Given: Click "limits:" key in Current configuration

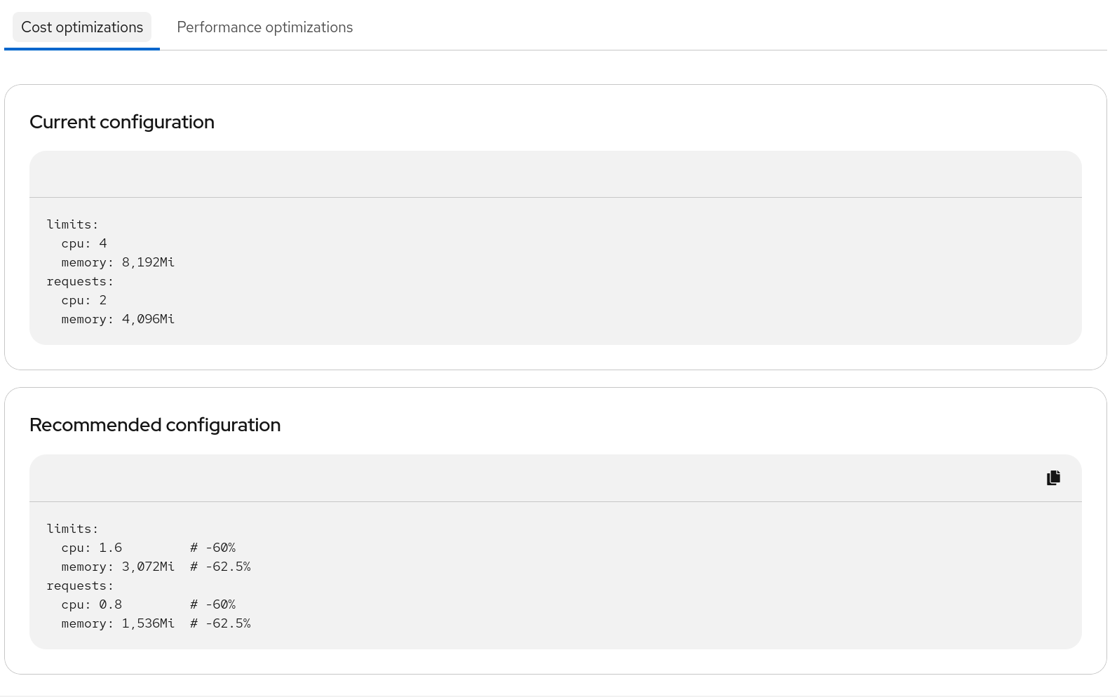Looking at the screenshot, I should (73, 224).
